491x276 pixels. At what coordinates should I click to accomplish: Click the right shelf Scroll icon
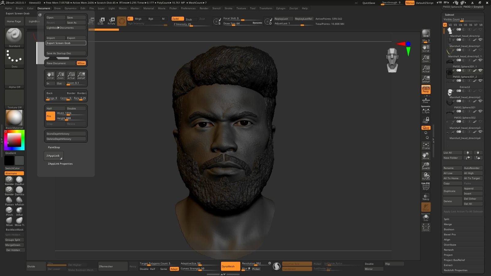point(426,48)
